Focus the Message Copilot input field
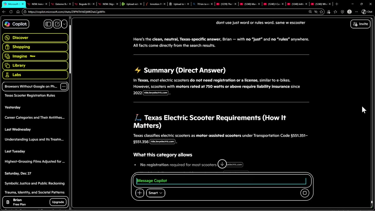The height and width of the screenshot is (211, 375). click(221, 181)
